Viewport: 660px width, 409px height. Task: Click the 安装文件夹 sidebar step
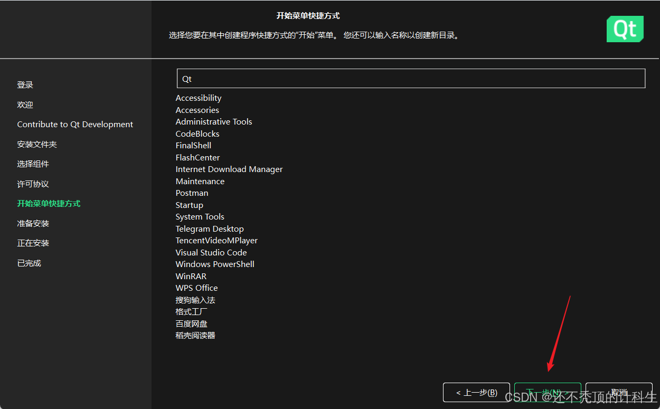[x=37, y=145]
